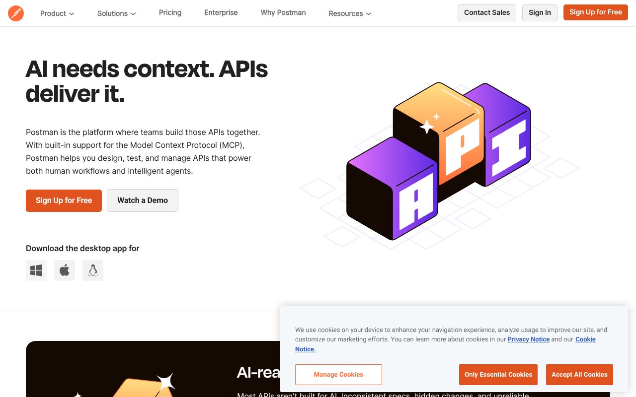
Task: Download the Windows desktop app
Action: coord(36,270)
